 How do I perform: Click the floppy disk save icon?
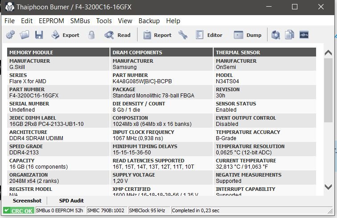(39, 35)
